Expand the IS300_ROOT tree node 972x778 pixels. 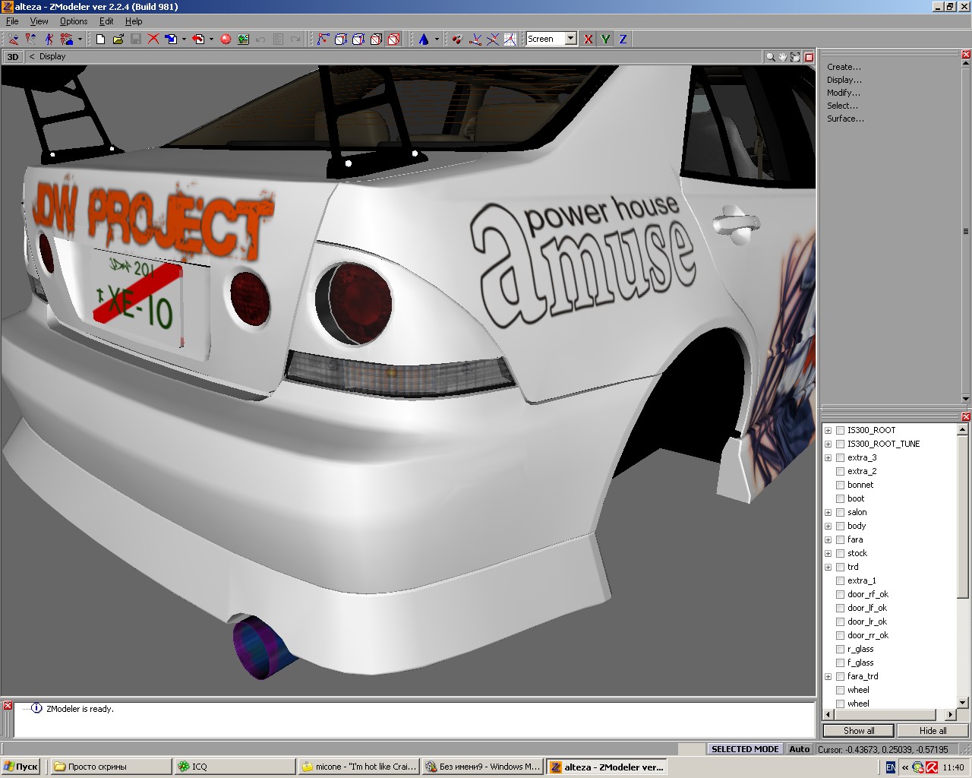828,430
